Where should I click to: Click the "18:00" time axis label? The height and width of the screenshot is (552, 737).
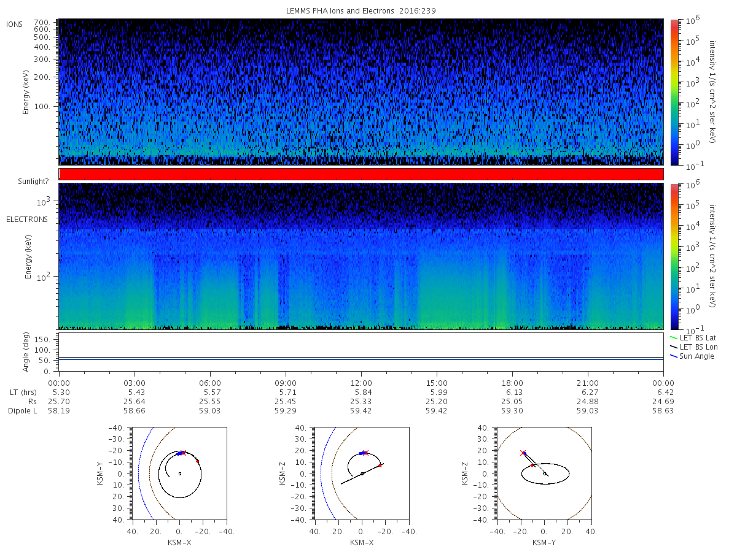[x=512, y=383]
